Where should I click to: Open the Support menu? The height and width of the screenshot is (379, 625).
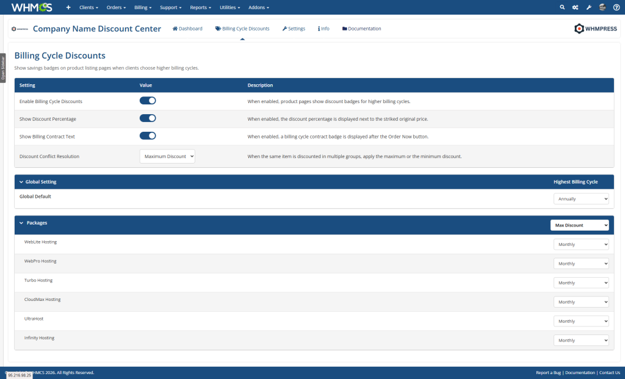point(171,7)
